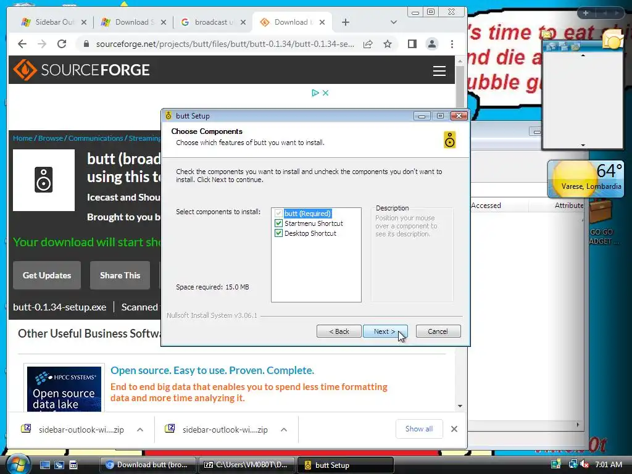Toggle the Chrome side panel icon
The image size is (632, 474).
click(x=412, y=44)
